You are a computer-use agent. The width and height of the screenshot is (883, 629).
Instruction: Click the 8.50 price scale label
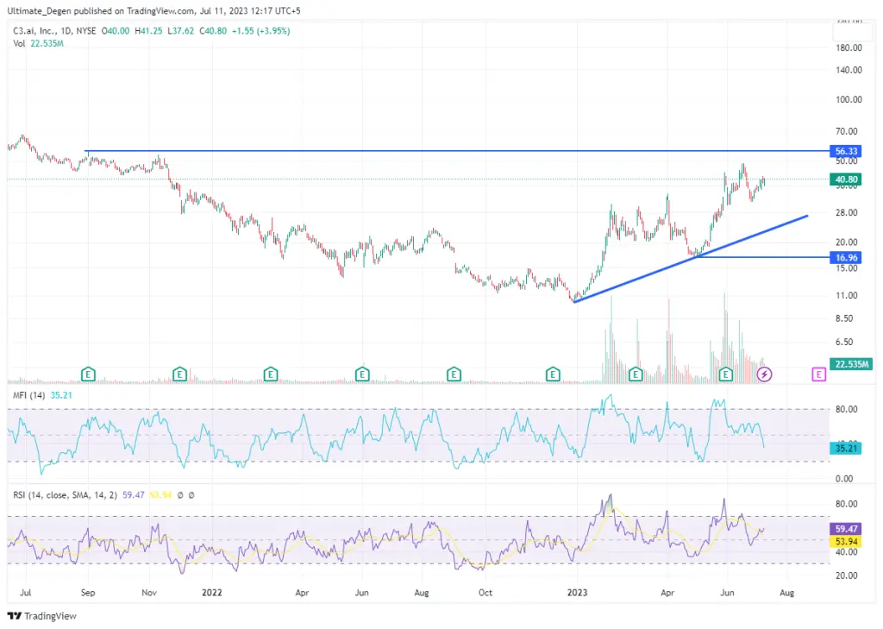[844, 318]
